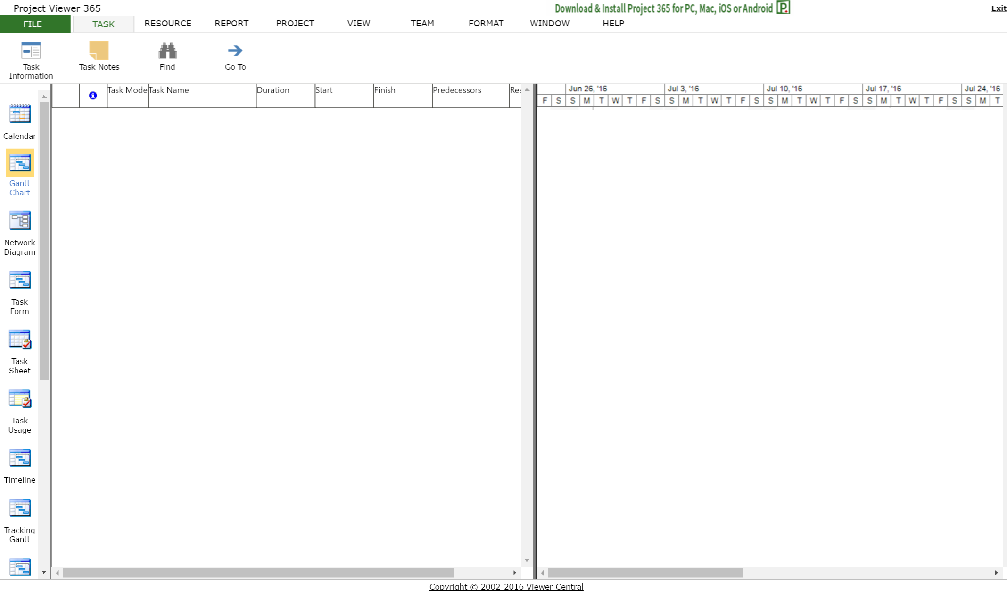Image resolution: width=1007 pixels, height=591 pixels.
Task: Click the Exit link
Action: pos(998,8)
